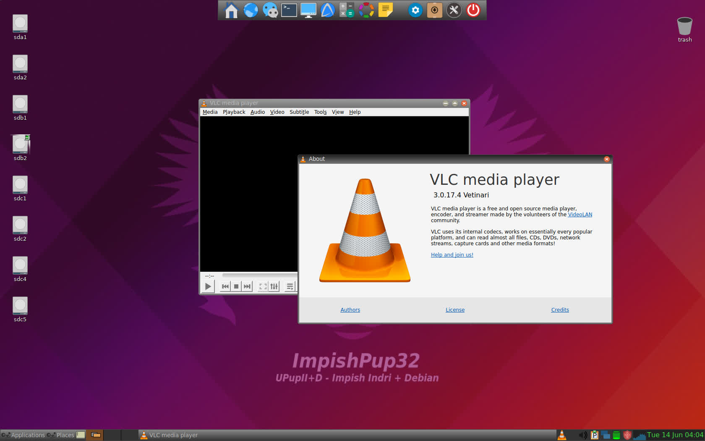Open the View menu in VLC
This screenshot has width=705, height=441.
tap(338, 112)
